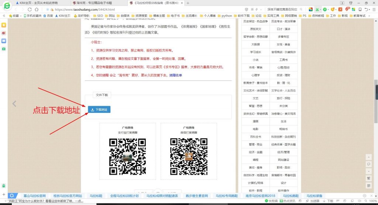Open a new tab with the plus button

pyautogui.click(x=188, y=3)
